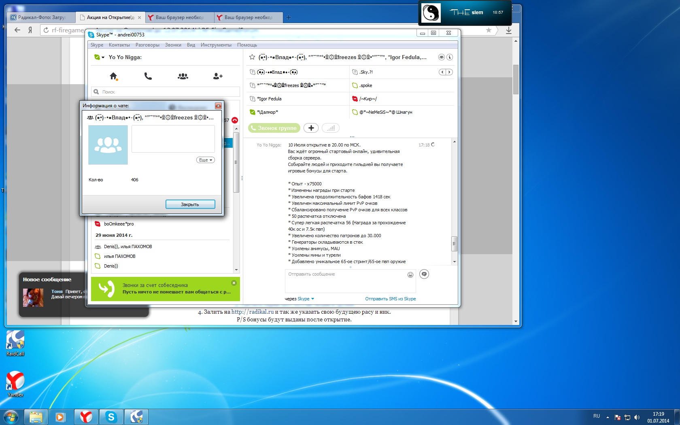This screenshot has height=425, width=680.
Task: Click Звонок группе button
Action: [x=274, y=128]
